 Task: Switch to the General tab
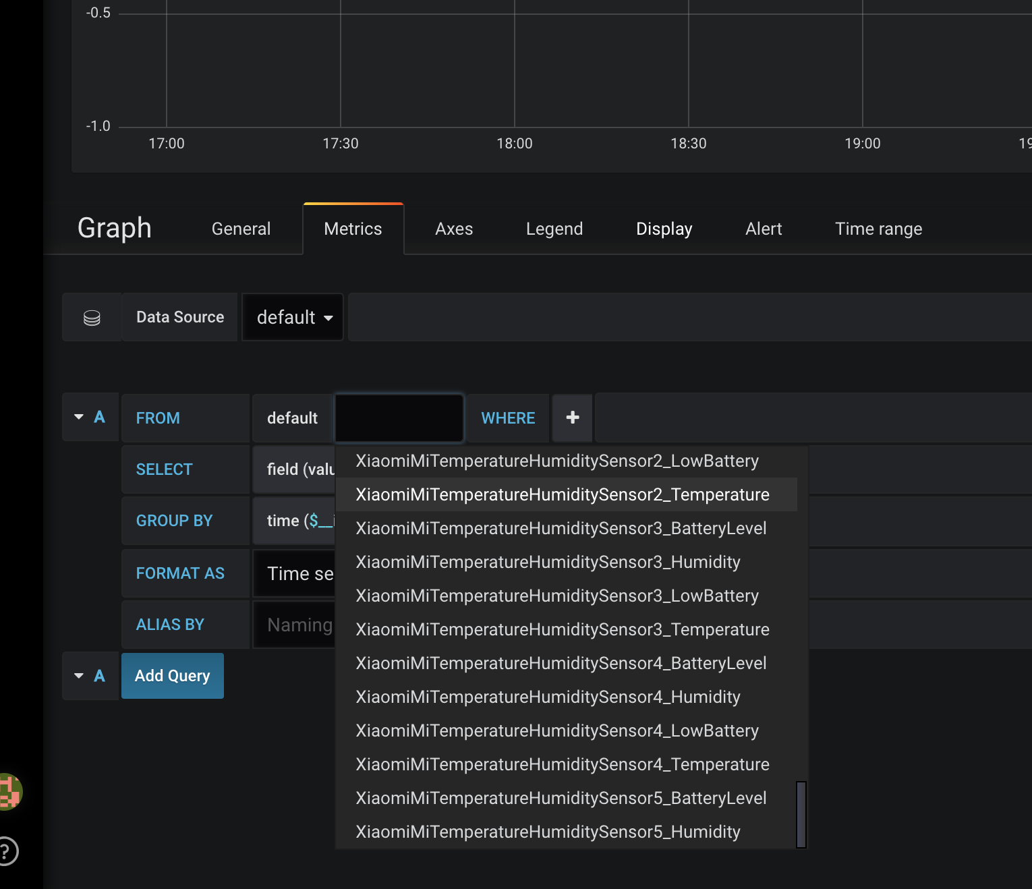point(240,229)
